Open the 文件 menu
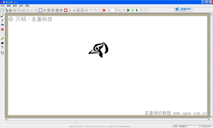The height and width of the screenshot is (128, 213). [x=2, y=6]
